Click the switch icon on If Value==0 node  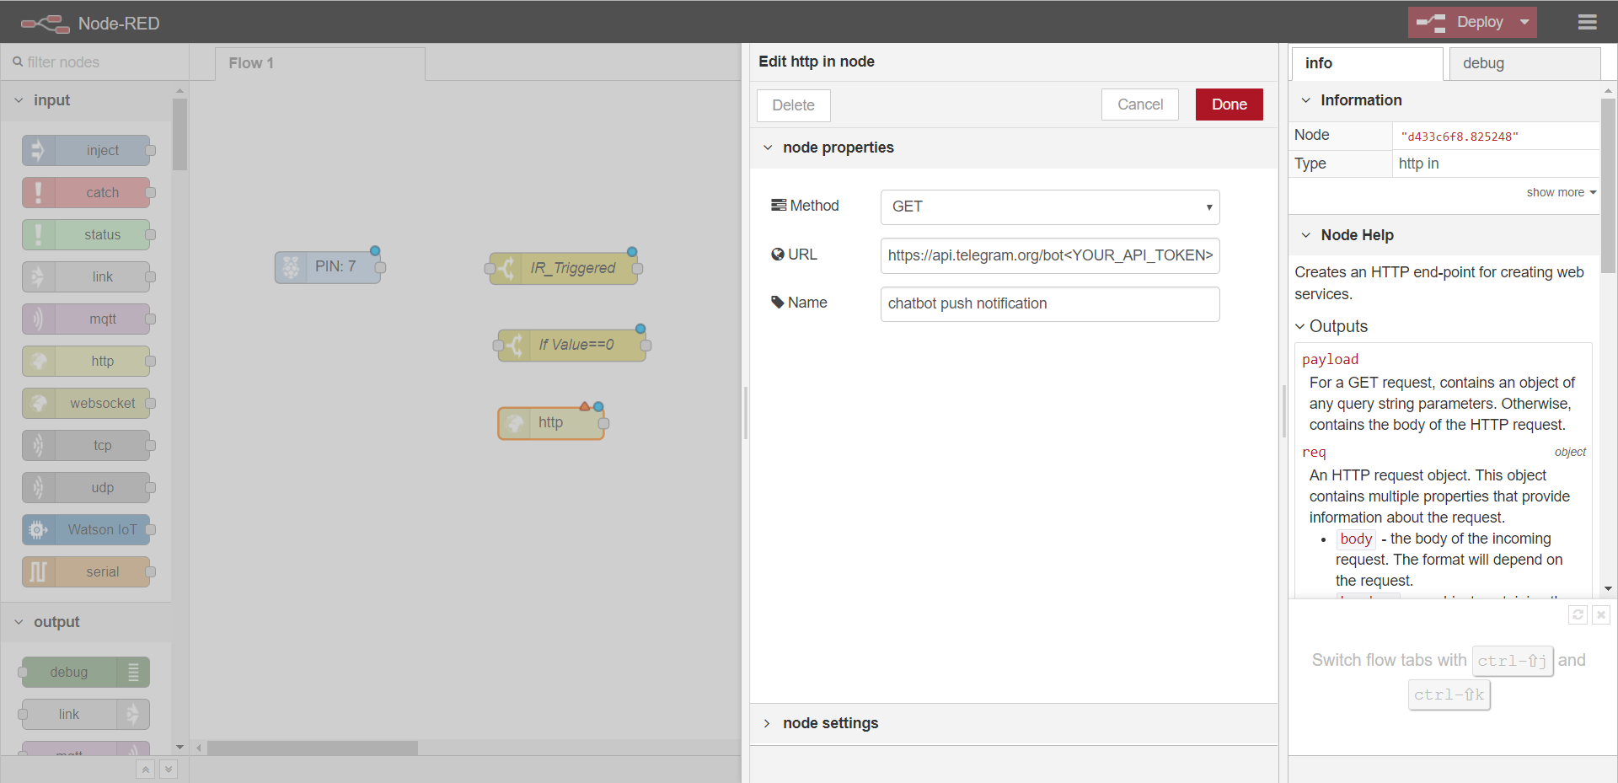pyautogui.click(x=514, y=346)
